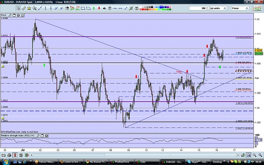Pick the black color swatch in palette
This screenshot has height=165, width=264.
(x=152, y=7)
